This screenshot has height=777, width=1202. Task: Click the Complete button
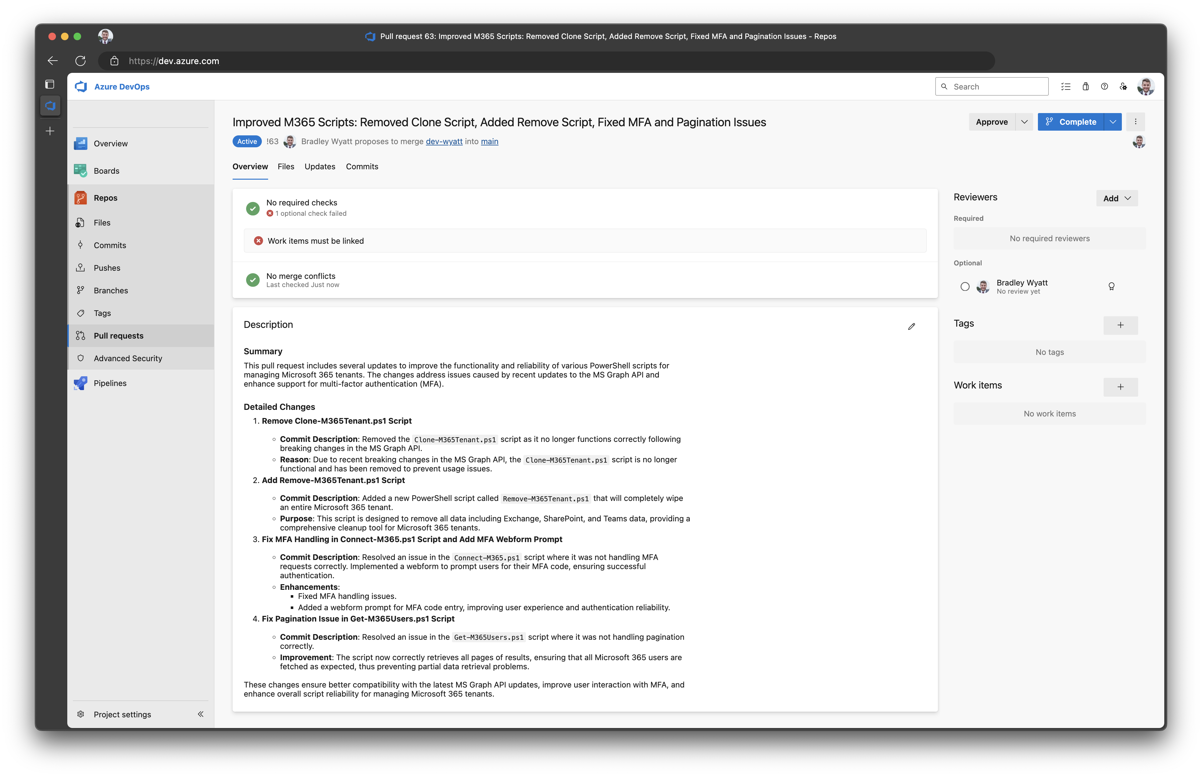click(x=1071, y=122)
